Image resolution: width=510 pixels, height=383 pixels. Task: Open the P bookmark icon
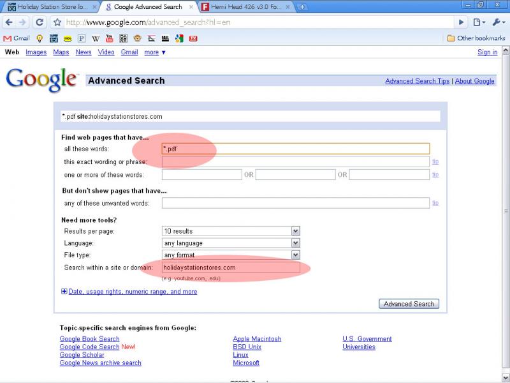coord(82,38)
